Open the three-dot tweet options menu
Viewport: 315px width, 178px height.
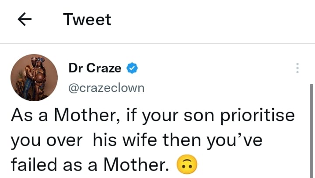(x=297, y=68)
